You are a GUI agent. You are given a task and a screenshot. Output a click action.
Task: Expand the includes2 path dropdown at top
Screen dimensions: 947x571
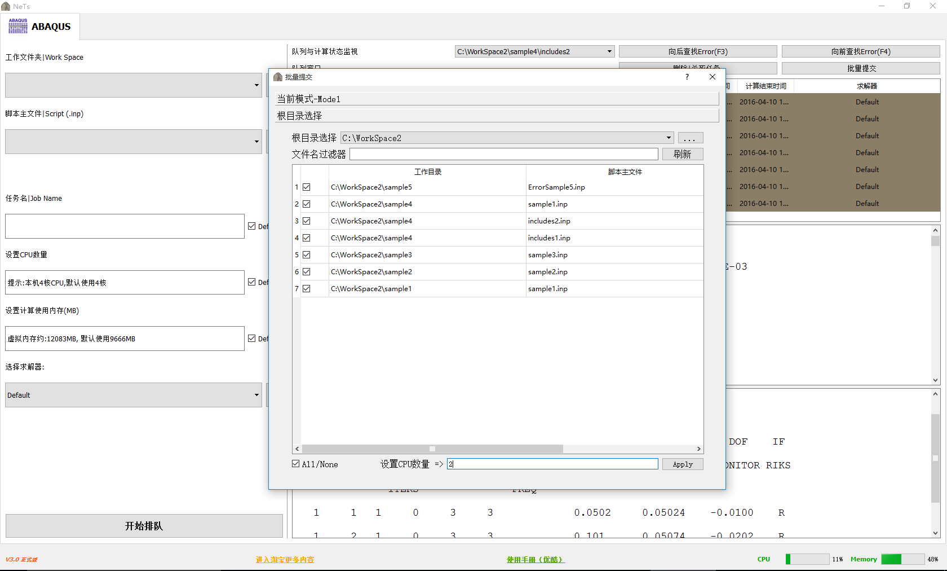pyautogui.click(x=609, y=51)
